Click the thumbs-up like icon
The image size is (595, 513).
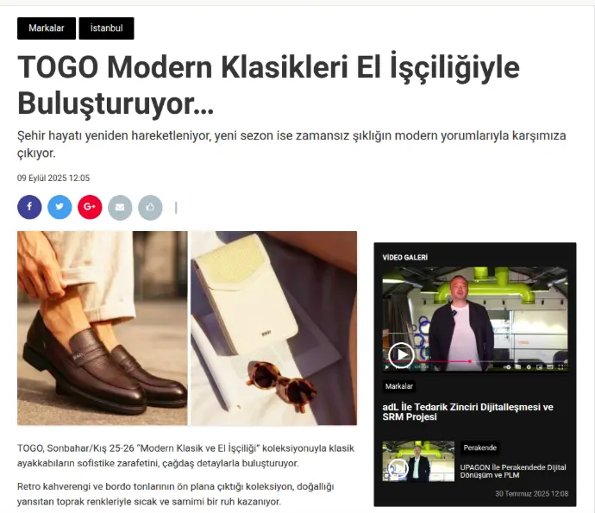click(x=150, y=208)
